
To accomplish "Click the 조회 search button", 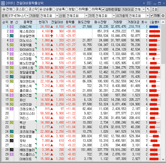I will (155, 9).
